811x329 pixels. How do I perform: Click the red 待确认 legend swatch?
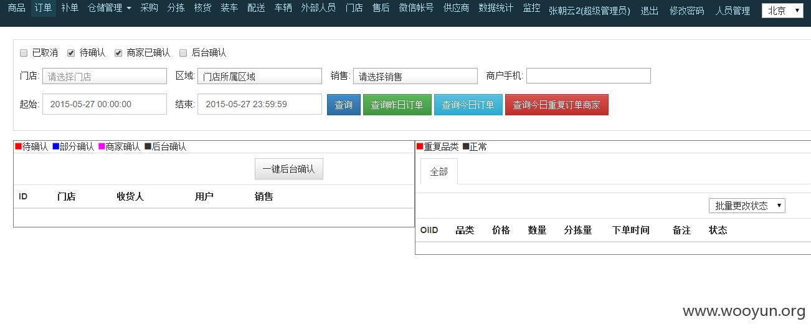pyautogui.click(x=18, y=146)
